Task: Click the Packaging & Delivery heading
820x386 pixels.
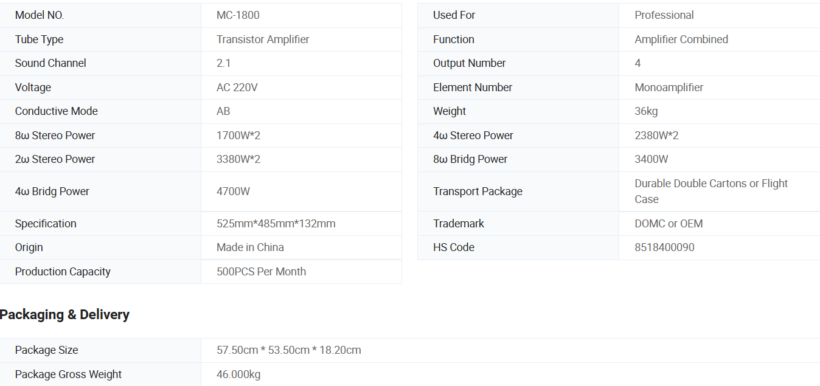Action: coord(64,315)
